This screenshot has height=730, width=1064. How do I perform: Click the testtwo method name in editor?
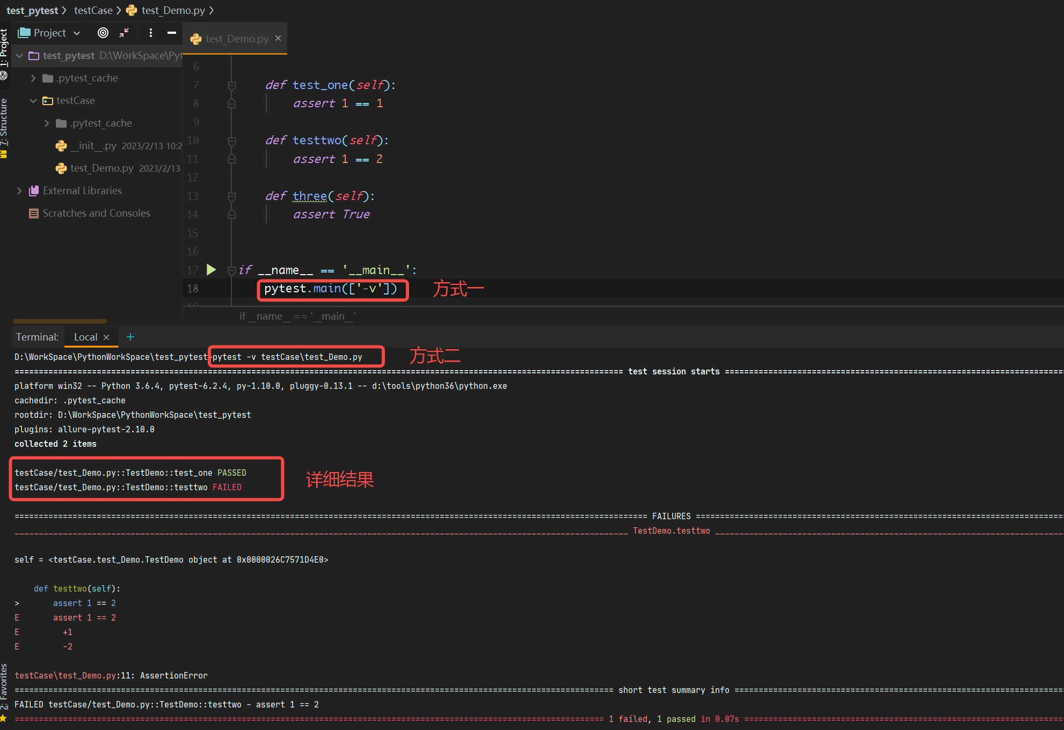pos(317,141)
